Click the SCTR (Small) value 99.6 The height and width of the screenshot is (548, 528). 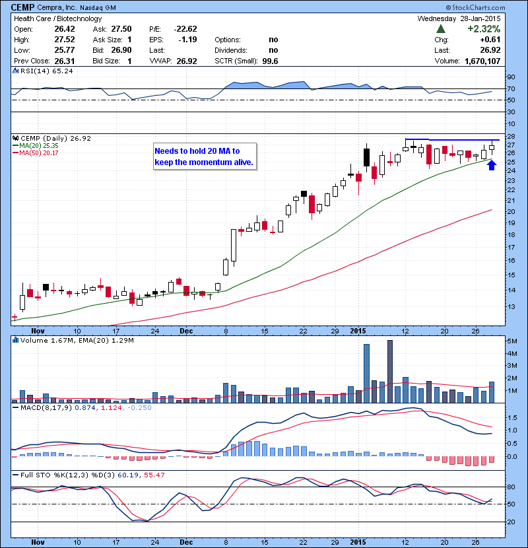[270, 61]
